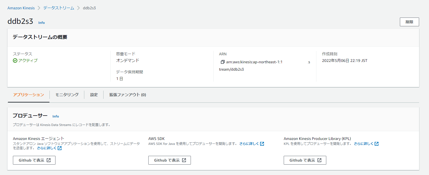
Task: Open Github で表示 for Kinesis Producer Library
Action: (305, 160)
